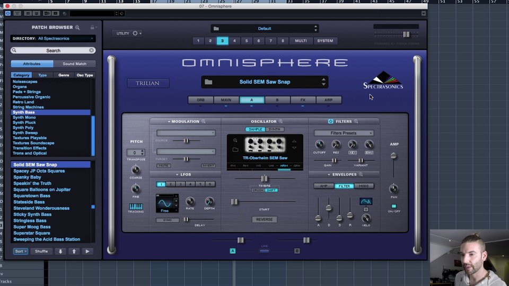Click the keyboard Tracking icon
Screen dimensions: 509x286
[x=136, y=207]
